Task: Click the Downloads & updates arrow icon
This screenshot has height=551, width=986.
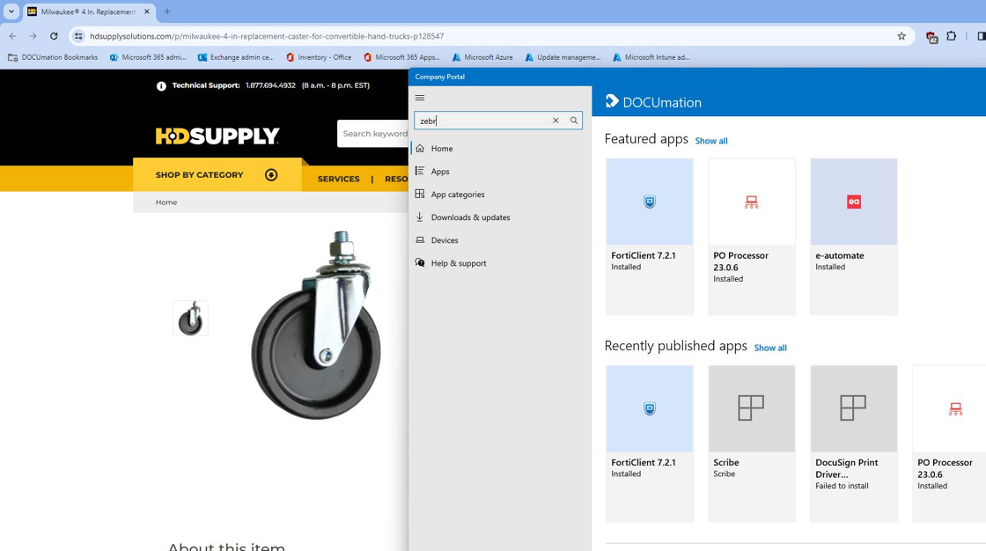Action: click(x=420, y=217)
